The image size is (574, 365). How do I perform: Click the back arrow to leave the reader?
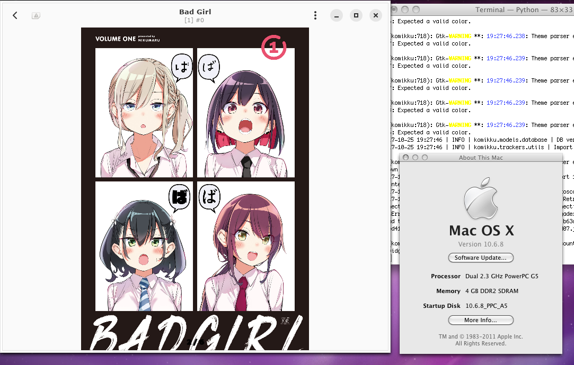[15, 15]
